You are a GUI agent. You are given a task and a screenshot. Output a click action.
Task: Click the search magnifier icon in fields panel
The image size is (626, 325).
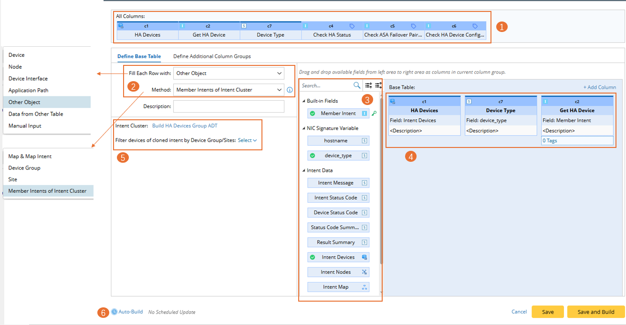coord(356,85)
